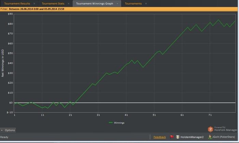Image resolution: width=239 pixels, height=143 pixels.
Task: Open the Tournament Stats tab
Action: coord(53,3)
